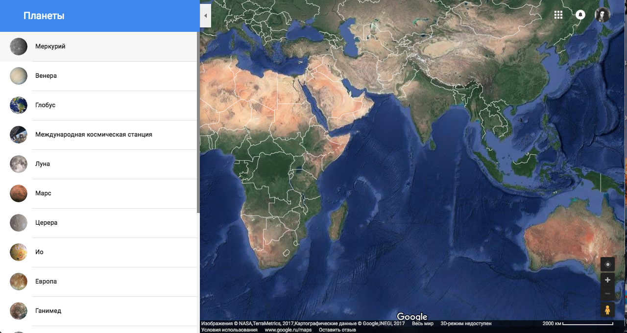The image size is (627, 333).
Task: Select Глобус in the list
Action: (45, 105)
